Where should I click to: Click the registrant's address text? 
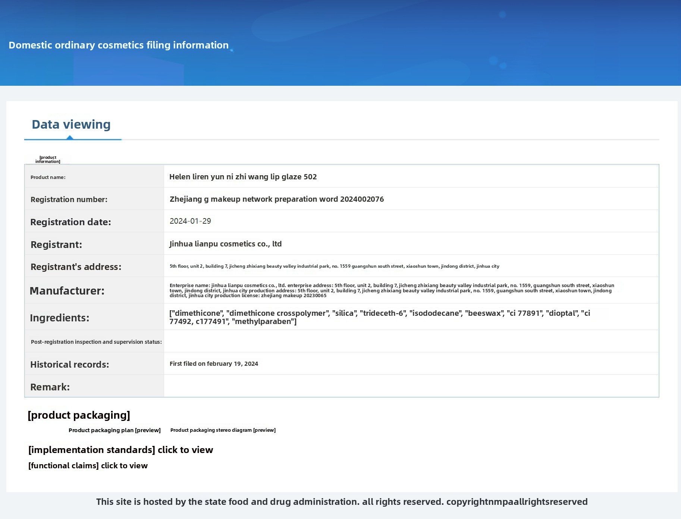pyautogui.click(x=334, y=266)
